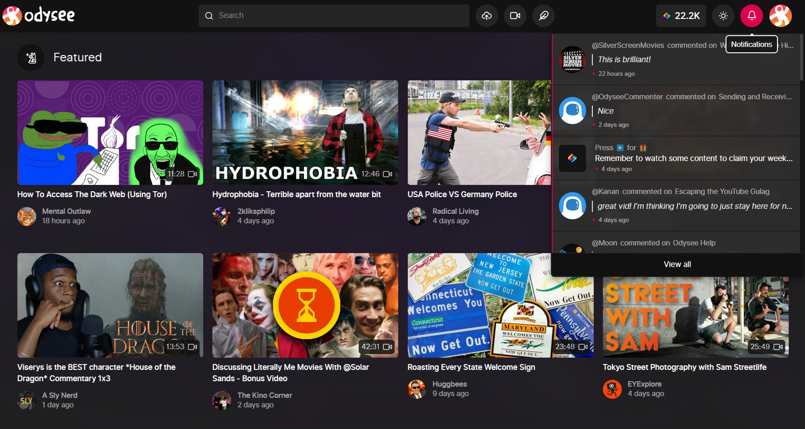Visit Radical Living channel name
The height and width of the screenshot is (429, 805).
[456, 211]
